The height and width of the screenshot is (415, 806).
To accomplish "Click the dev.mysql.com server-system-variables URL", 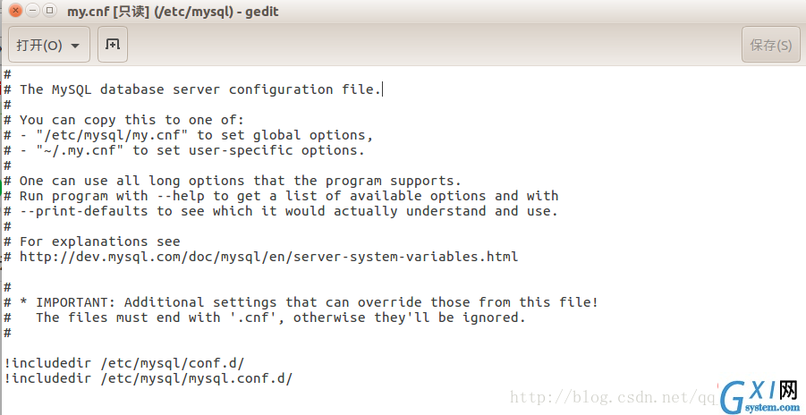I will 269,257.
